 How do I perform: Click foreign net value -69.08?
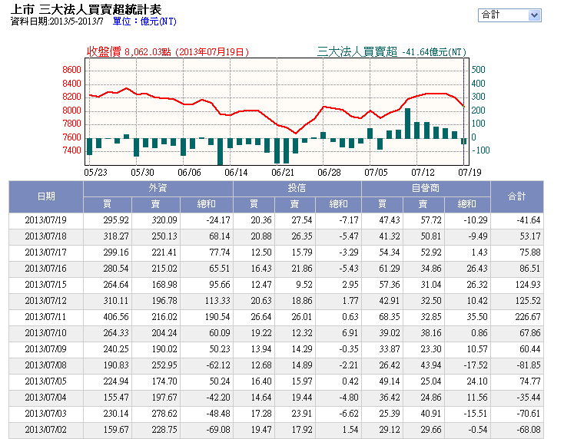(x=207, y=430)
